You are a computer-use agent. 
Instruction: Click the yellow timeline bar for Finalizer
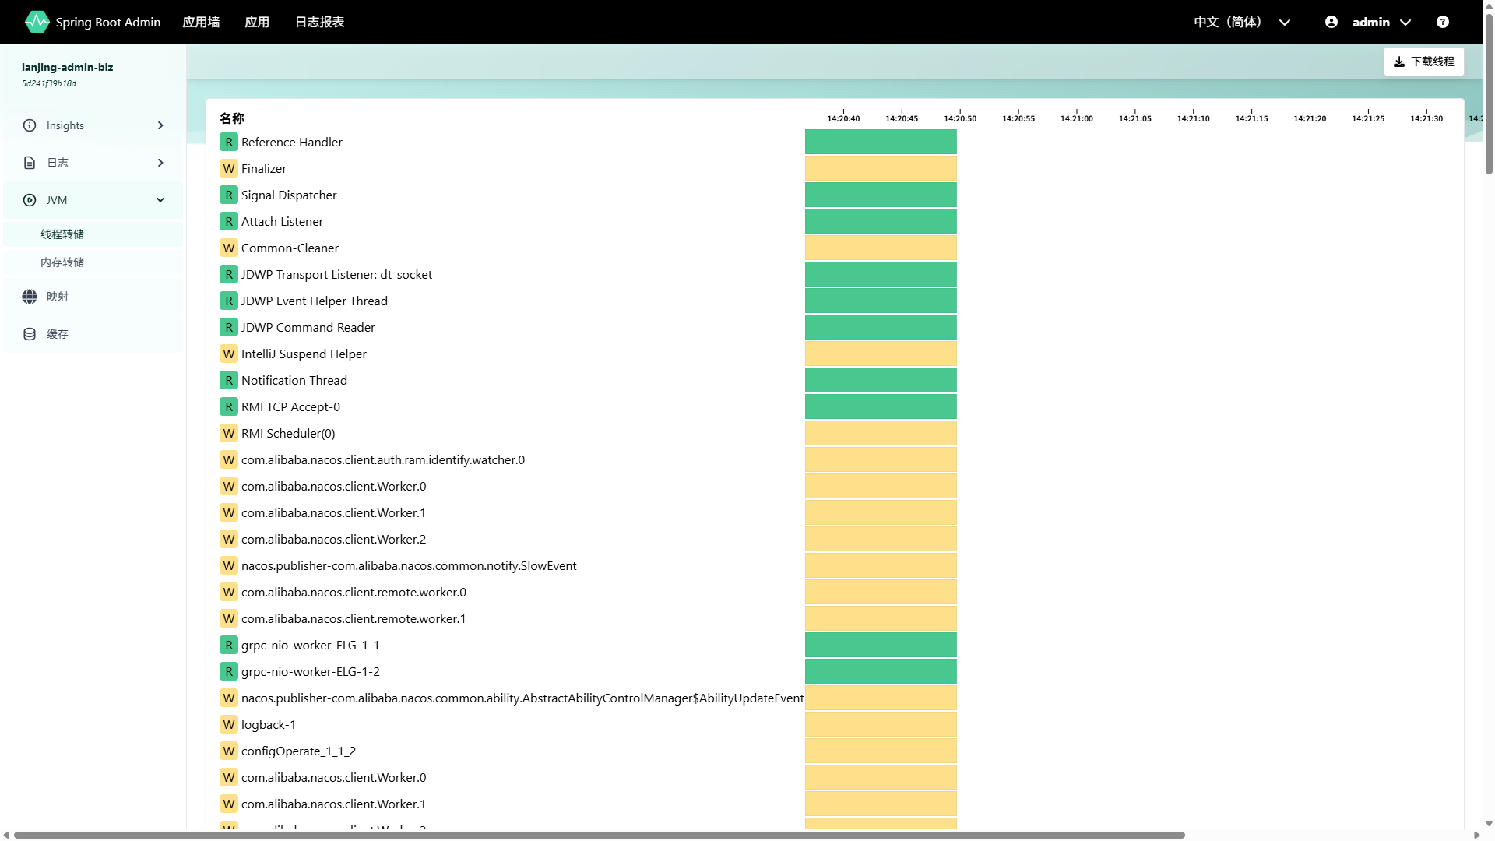pos(881,168)
